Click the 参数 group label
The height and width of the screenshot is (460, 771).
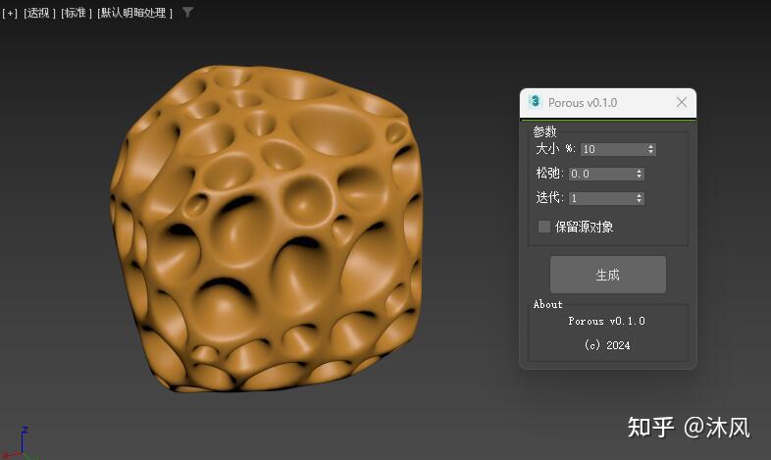(544, 131)
